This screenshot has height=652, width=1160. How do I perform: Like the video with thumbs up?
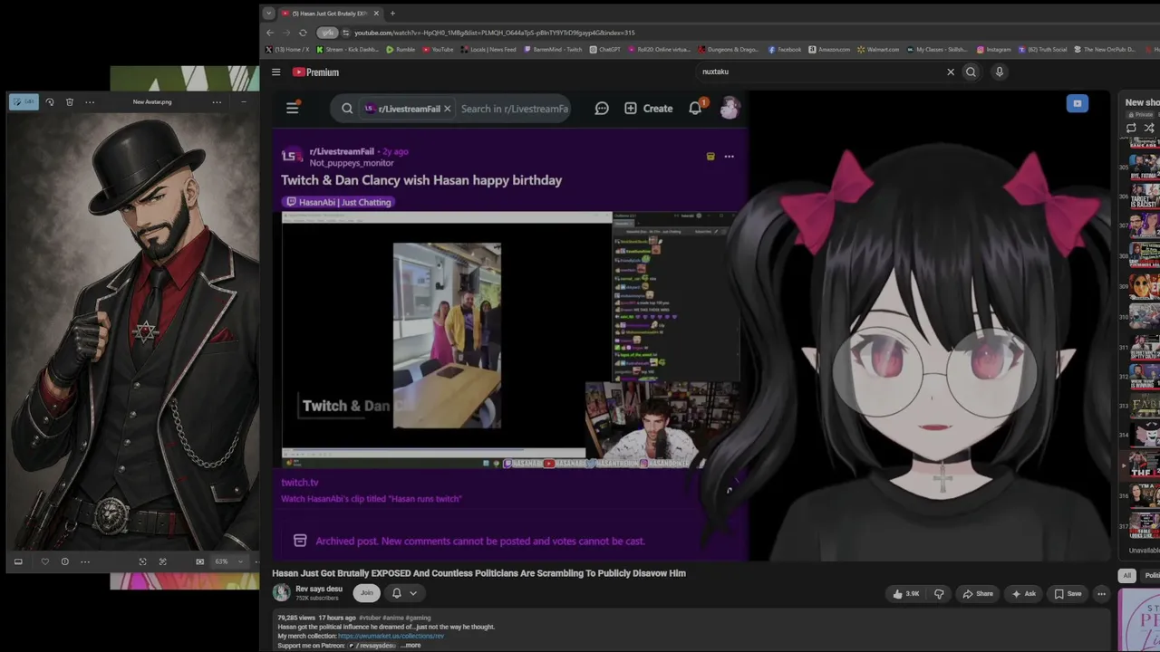pos(905,594)
